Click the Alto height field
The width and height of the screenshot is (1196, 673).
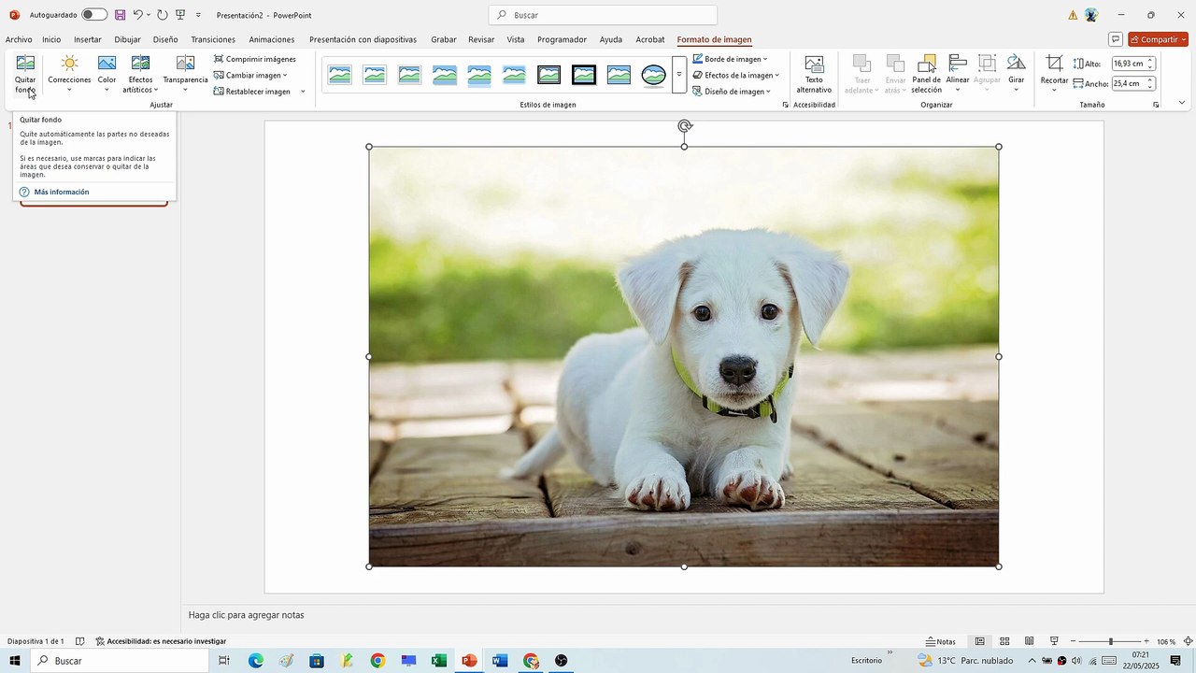click(x=1128, y=64)
